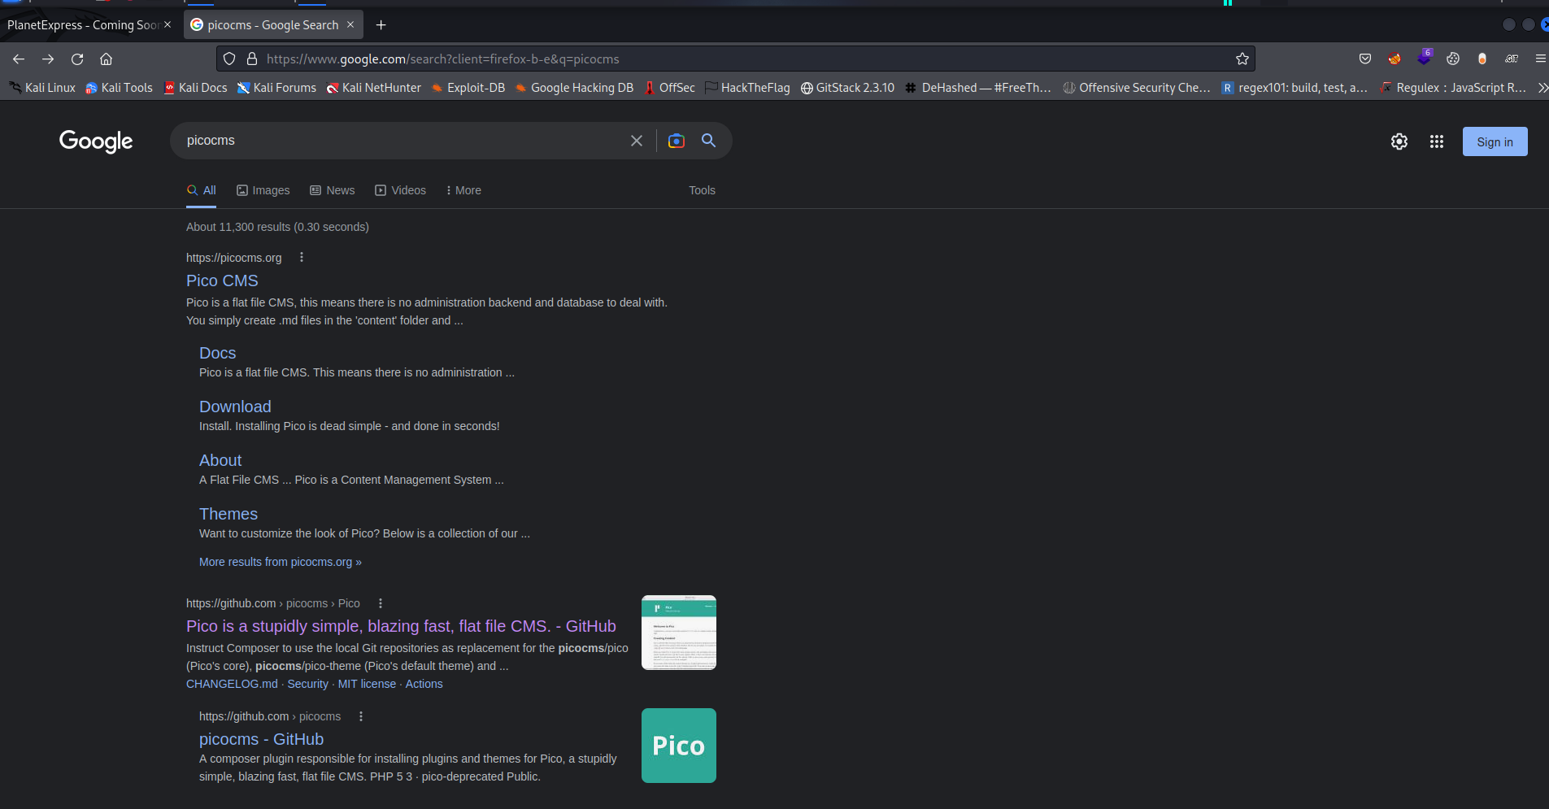Open the Download sitelink
This screenshot has width=1549, height=809.
(235, 407)
